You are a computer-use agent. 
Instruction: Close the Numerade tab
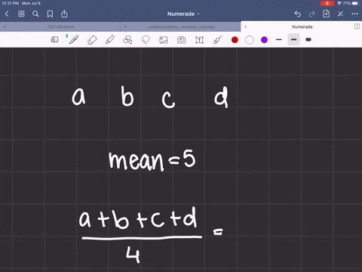tap(246, 26)
